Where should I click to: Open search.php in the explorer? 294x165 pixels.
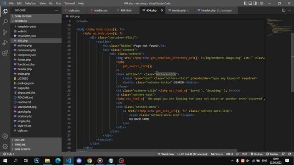[36, 112]
